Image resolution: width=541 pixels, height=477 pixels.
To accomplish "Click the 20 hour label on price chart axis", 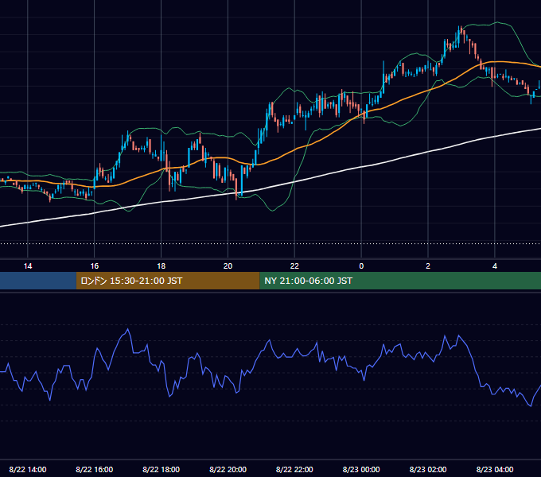I will [x=228, y=266].
